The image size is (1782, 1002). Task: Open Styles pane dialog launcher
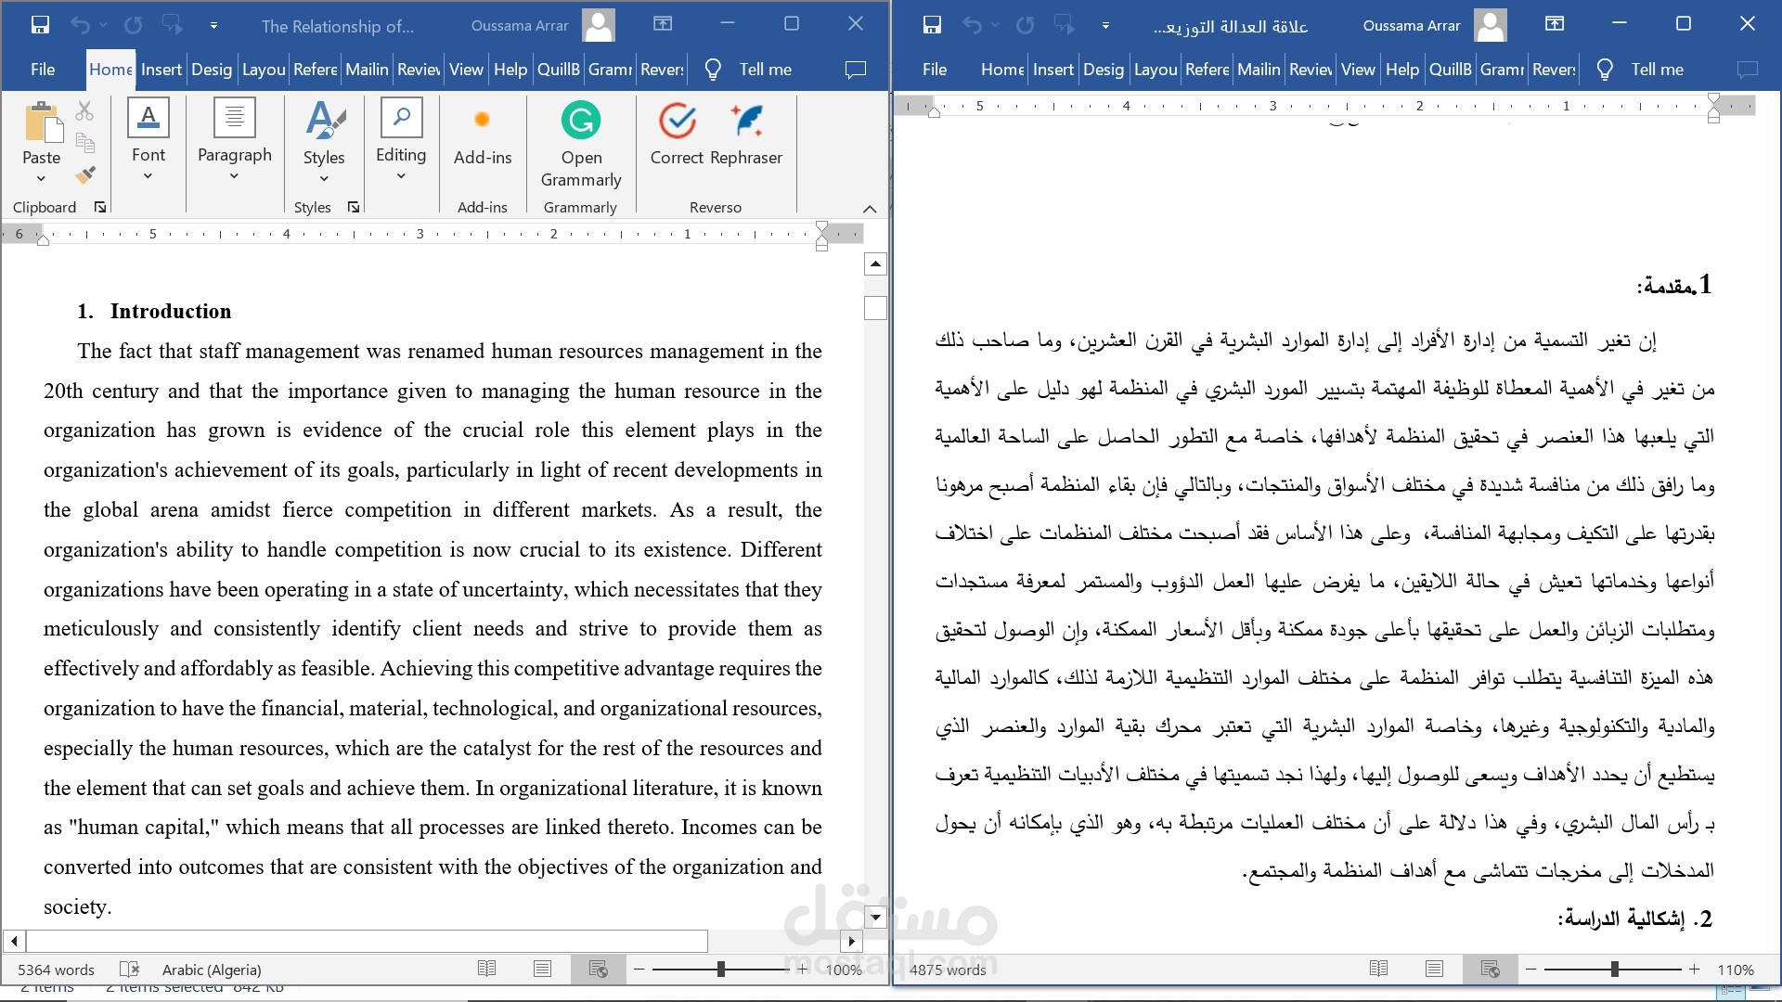[x=354, y=207]
